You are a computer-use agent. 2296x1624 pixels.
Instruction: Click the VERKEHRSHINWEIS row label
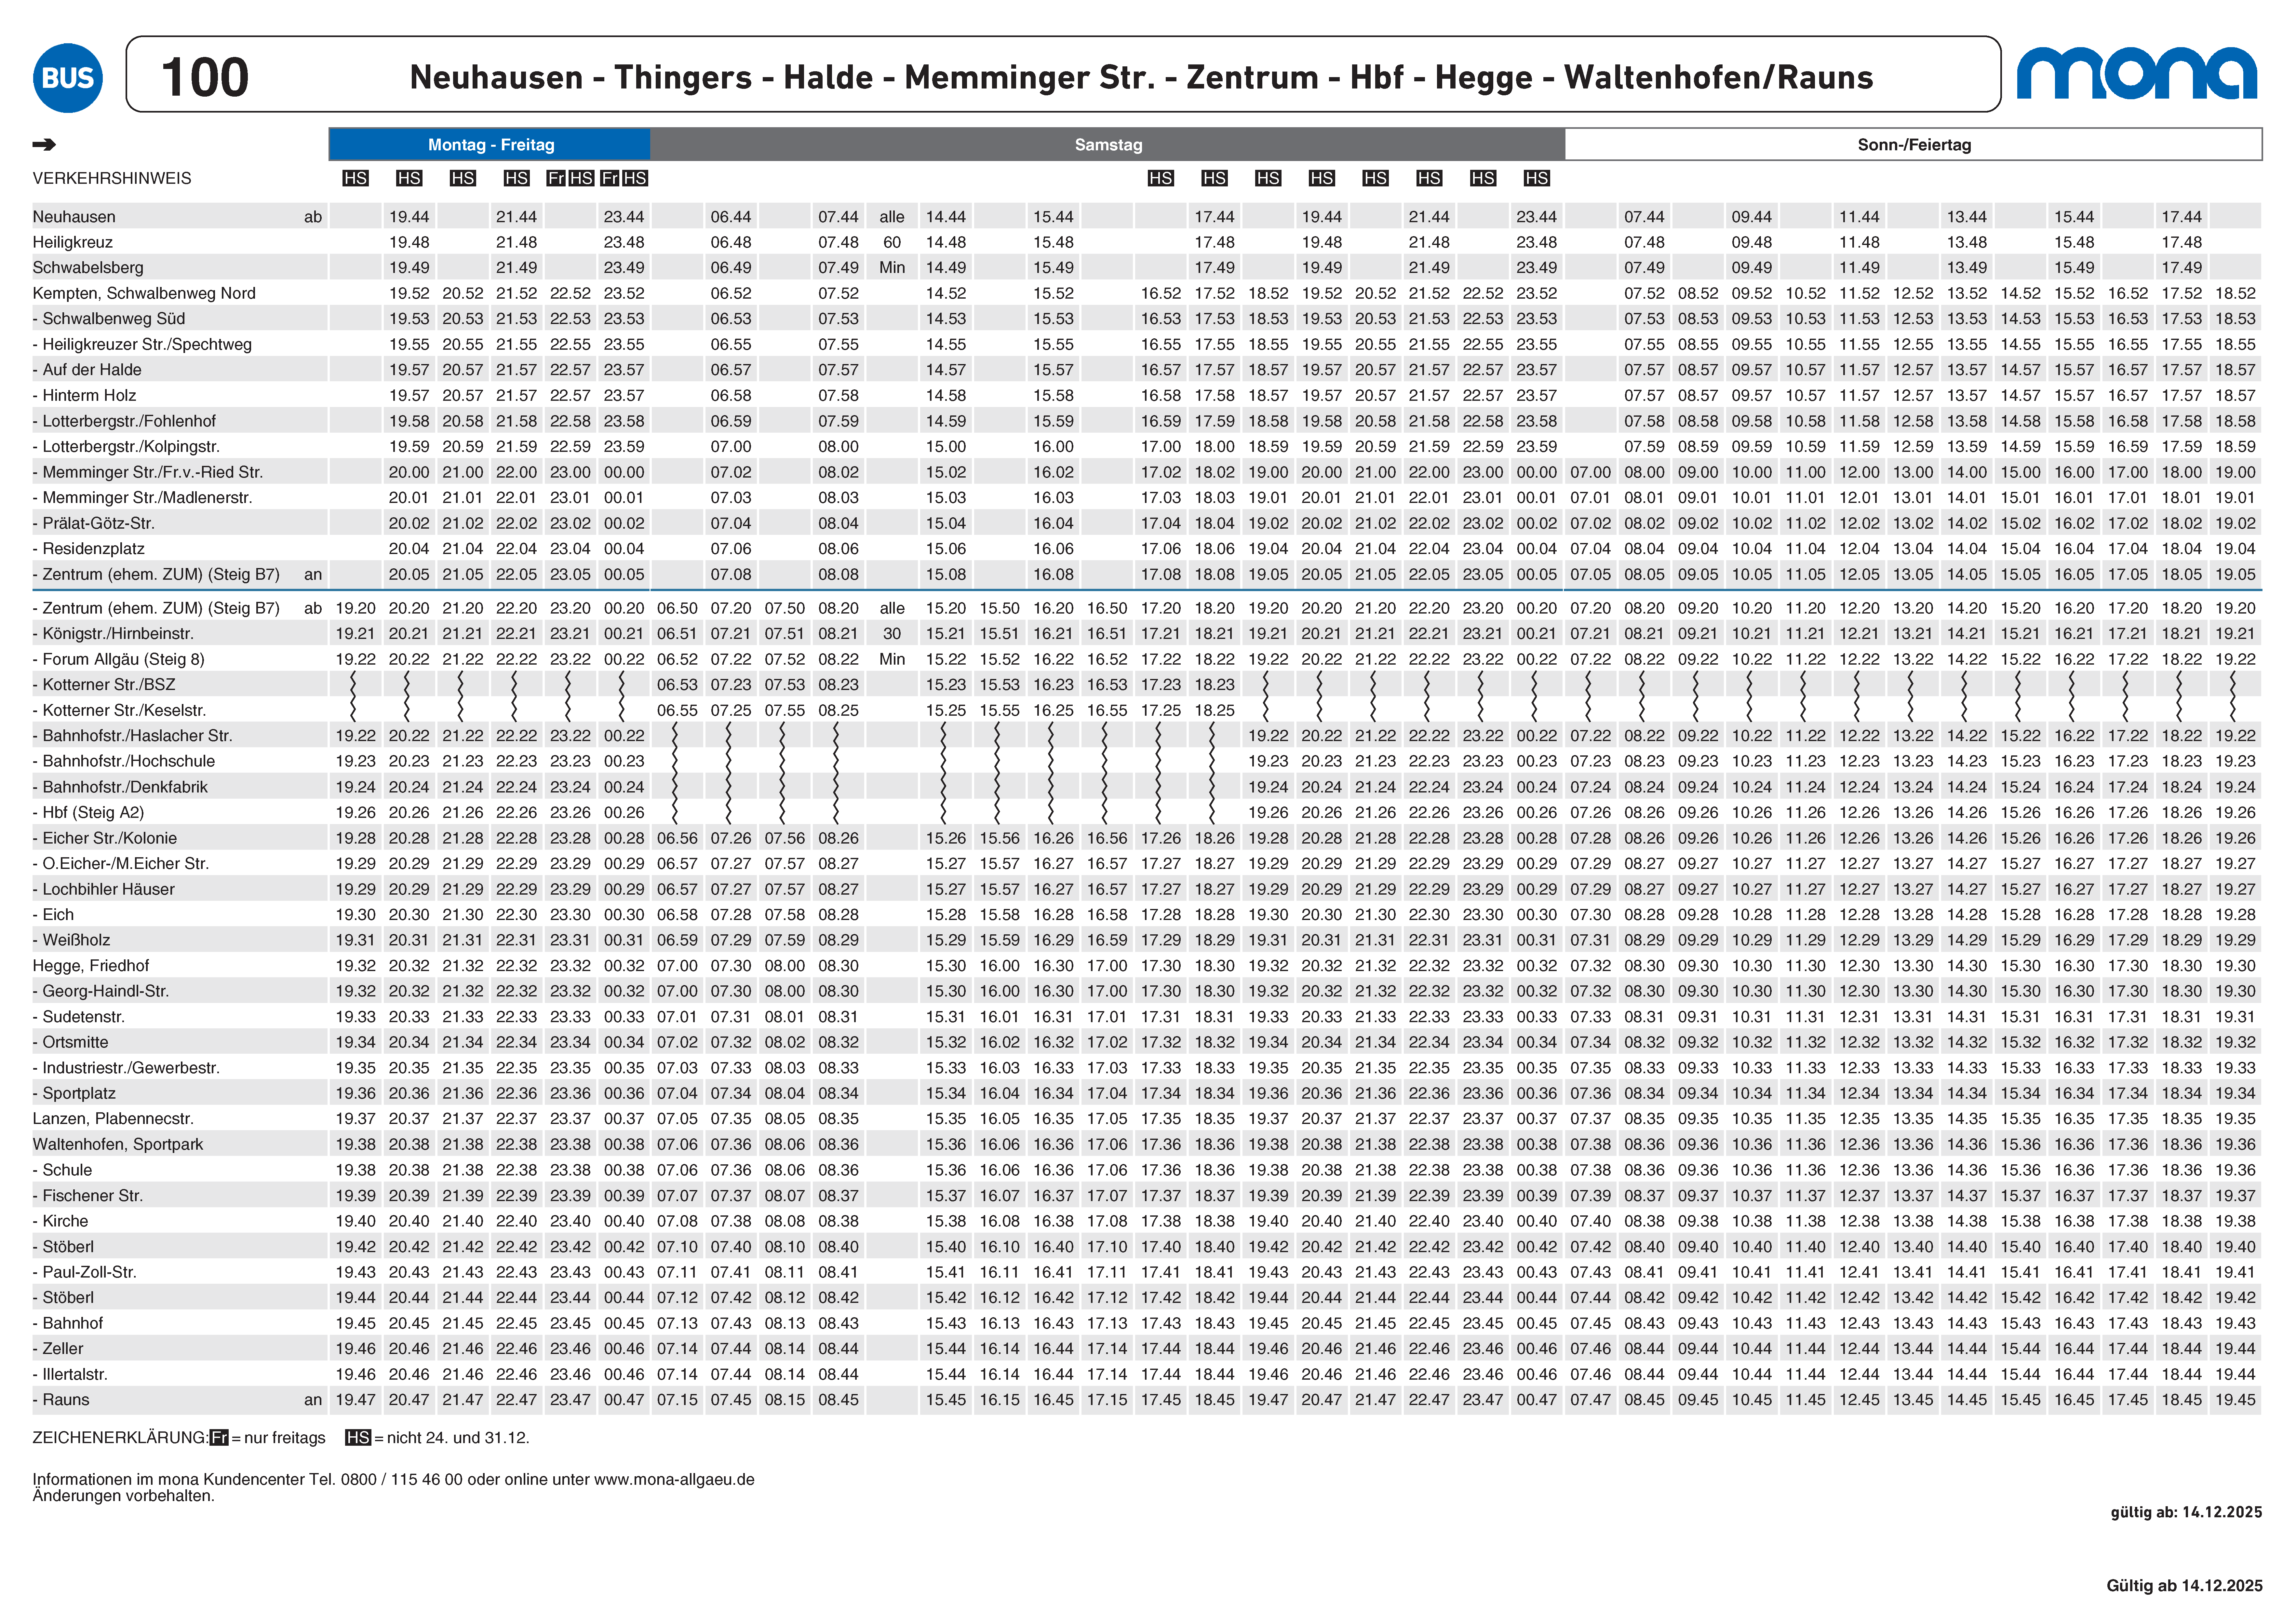pos(112,178)
